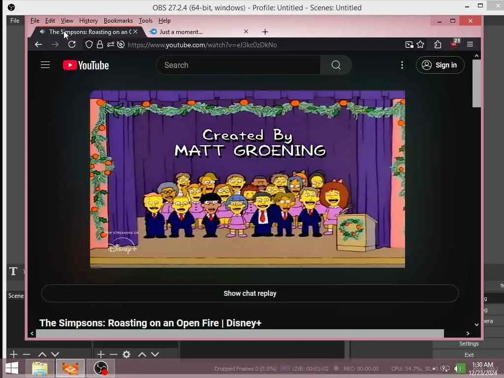Click the page scroll down arrow
This screenshot has width=504, height=378.
(x=476, y=325)
